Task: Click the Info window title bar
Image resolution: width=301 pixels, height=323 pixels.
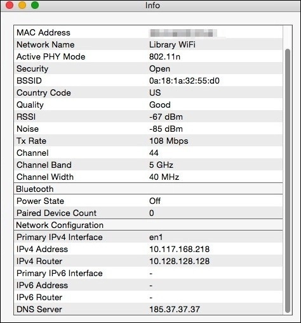Action: (x=150, y=6)
